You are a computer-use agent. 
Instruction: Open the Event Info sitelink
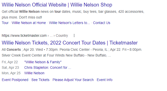(105, 80)
